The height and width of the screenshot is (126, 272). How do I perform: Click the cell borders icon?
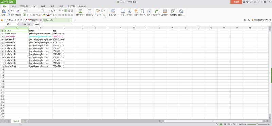point(34,15)
